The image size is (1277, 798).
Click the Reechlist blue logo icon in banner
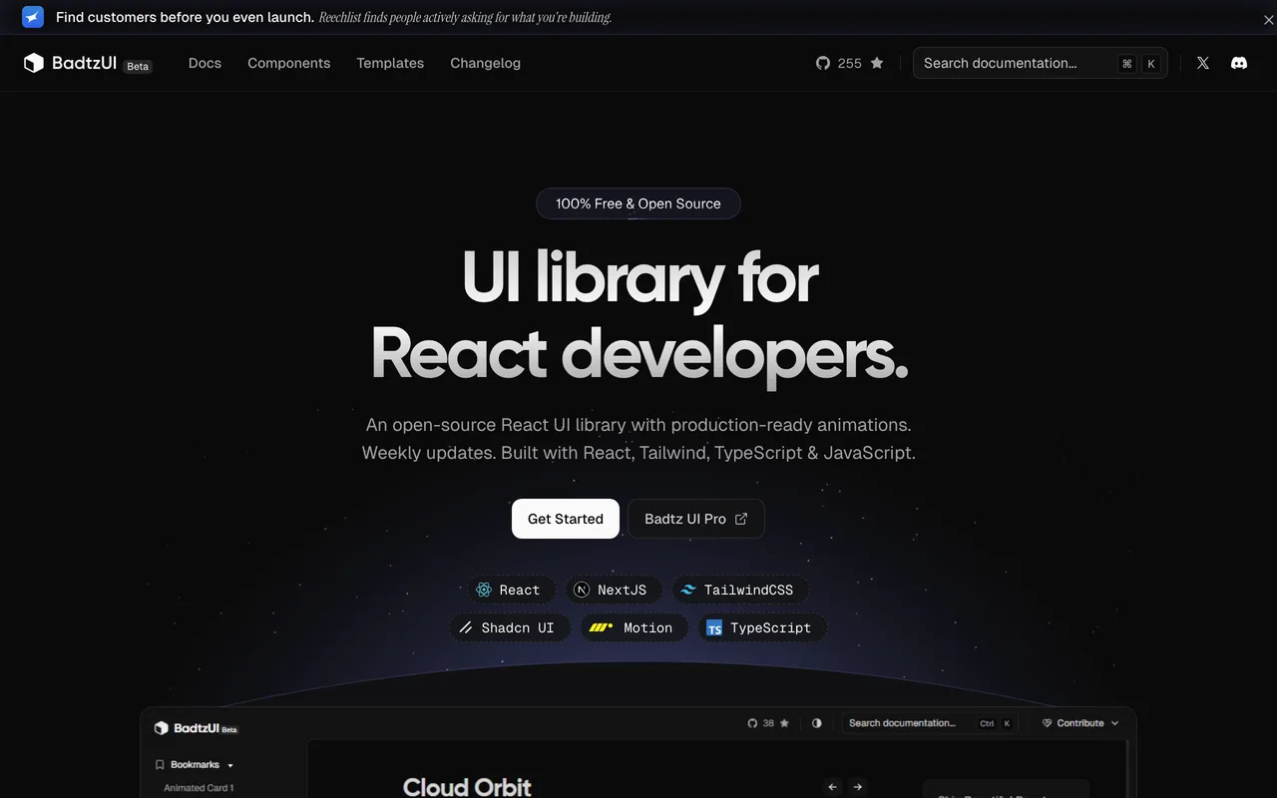[33, 17]
